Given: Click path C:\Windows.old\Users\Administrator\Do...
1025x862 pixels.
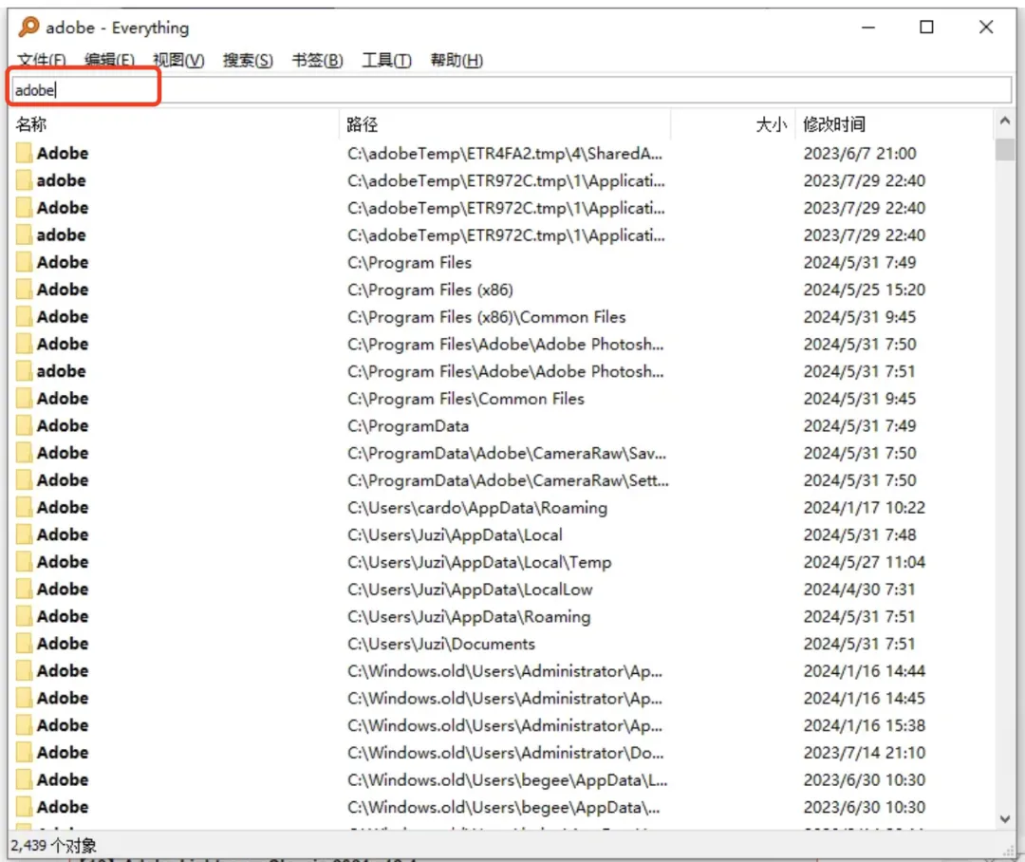Looking at the screenshot, I should click(x=505, y=753).
